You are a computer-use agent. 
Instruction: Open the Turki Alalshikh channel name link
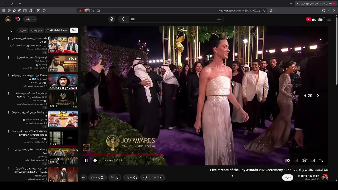click(x=309, y=176)
